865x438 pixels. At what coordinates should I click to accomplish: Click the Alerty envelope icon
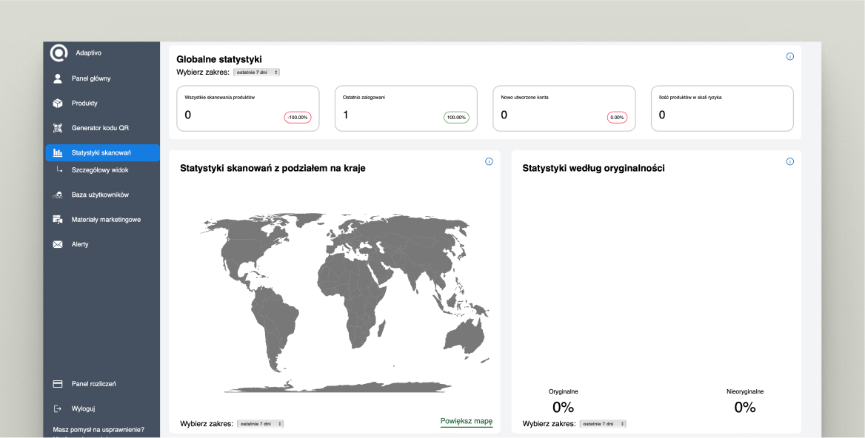tap(58, 244)
